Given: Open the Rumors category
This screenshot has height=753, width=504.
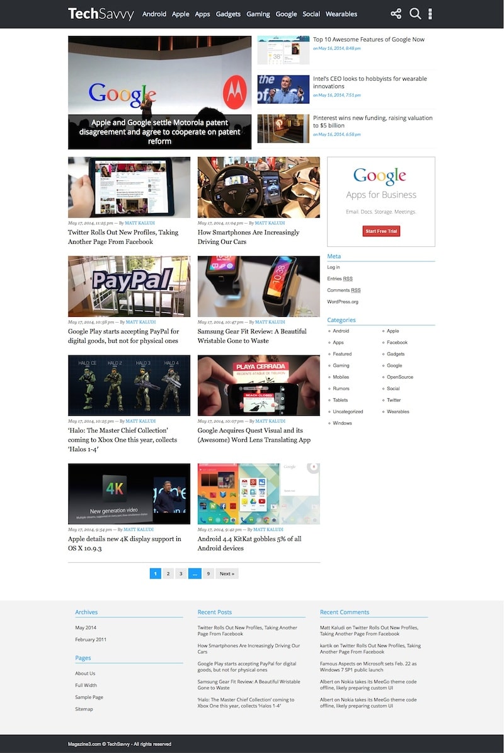Looking at the screenshot, I should (x=341, y=389).
